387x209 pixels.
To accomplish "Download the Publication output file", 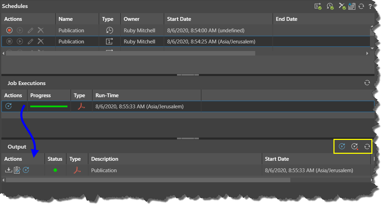I will [x=8, y=170].
